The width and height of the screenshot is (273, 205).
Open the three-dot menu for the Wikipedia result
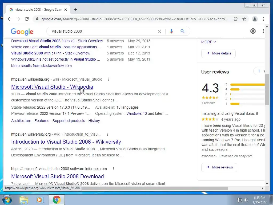[109, 79]
